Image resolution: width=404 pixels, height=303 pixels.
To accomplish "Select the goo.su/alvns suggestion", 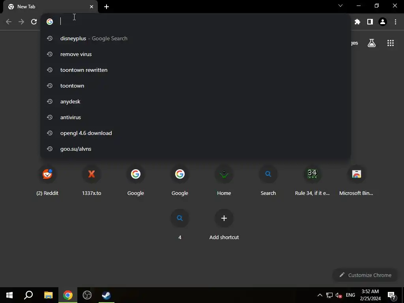I will pyautogui.click(x=196, y=149).
